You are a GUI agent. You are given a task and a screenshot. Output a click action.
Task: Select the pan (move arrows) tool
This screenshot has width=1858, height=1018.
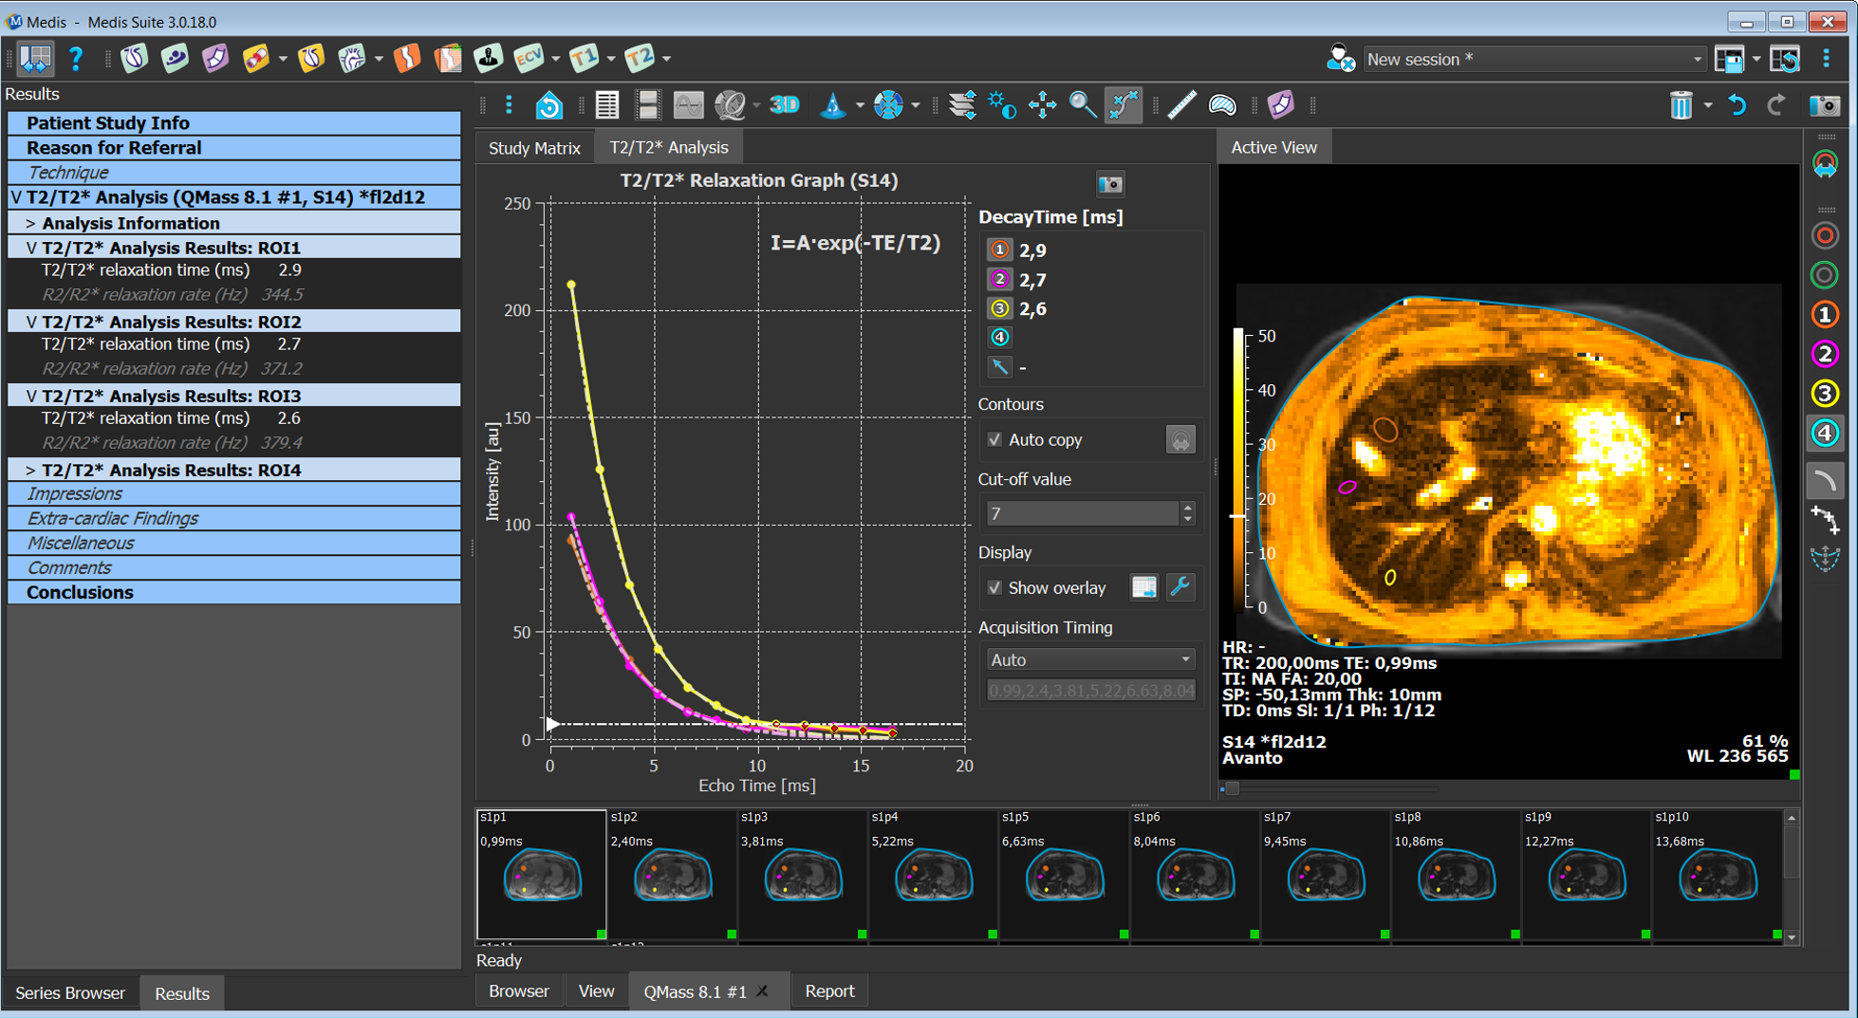pyautogui.click(x=1042, y=105)
